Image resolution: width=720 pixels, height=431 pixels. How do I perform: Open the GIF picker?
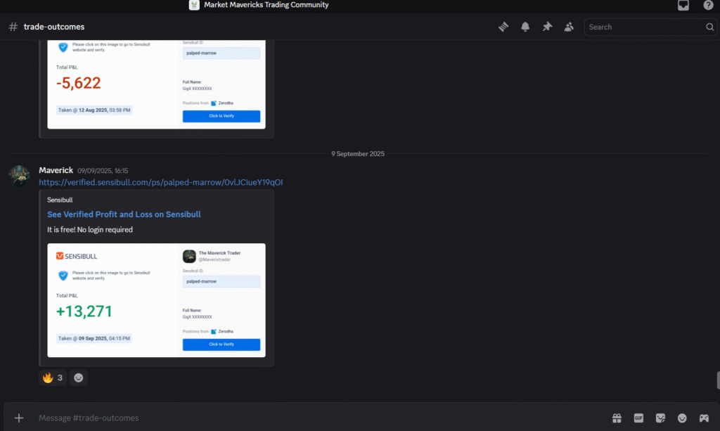tap(638, 418)
